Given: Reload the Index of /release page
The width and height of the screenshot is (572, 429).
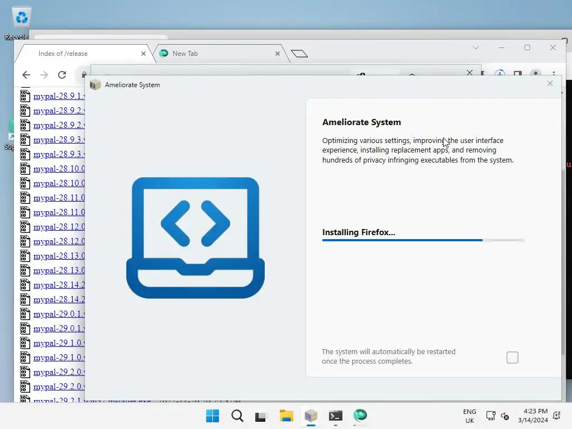Looking at the screenshot, I should [x=62, y=75].
